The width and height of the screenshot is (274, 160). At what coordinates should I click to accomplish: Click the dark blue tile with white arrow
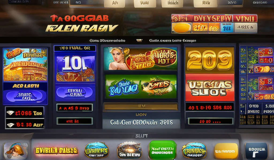256,151
